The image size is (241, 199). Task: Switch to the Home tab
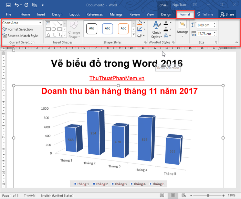point(25,14)
